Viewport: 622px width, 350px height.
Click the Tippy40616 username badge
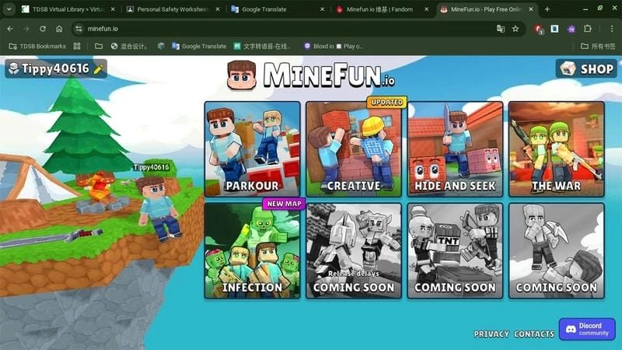click(x=55, y=68)
